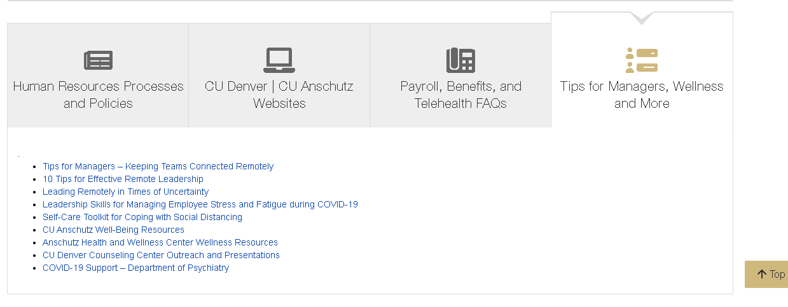
Task: Follow CU Denver Counseling Center Outreach link
Action: tap(161, 255)
